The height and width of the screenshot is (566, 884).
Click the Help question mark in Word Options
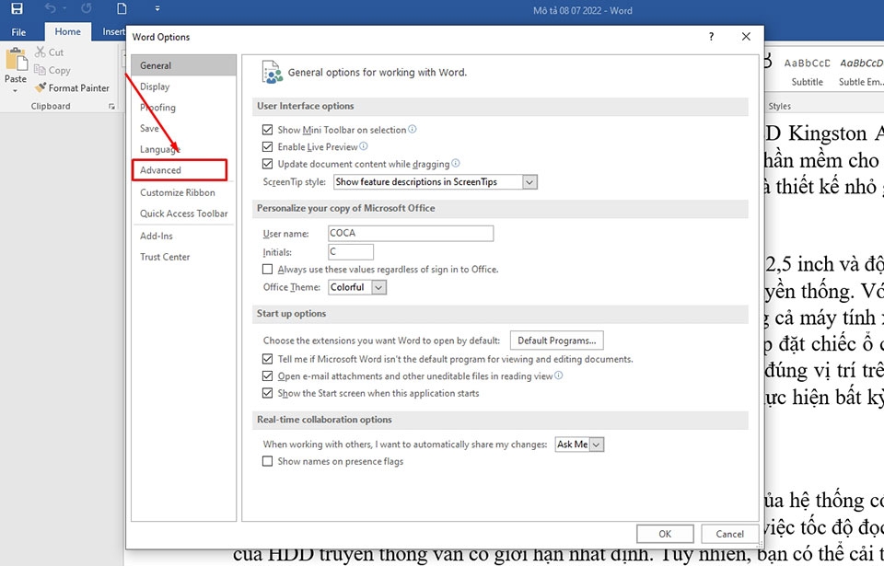click(711, 37)
